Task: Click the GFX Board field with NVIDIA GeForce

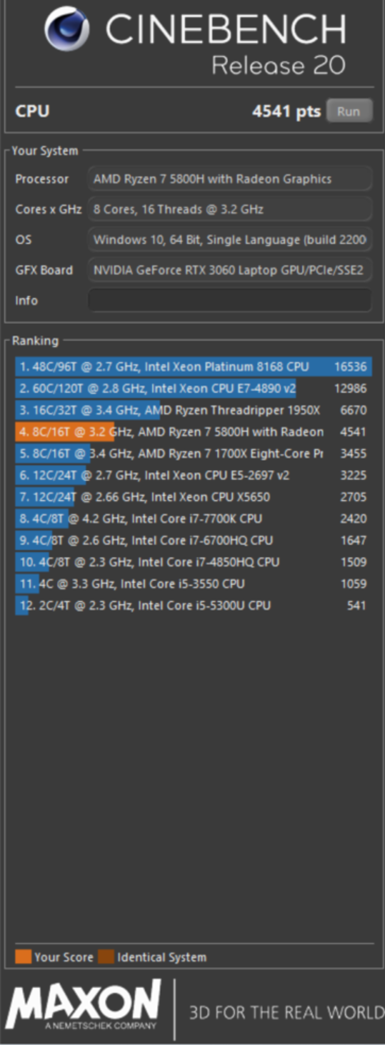Action: click(230, 270)
